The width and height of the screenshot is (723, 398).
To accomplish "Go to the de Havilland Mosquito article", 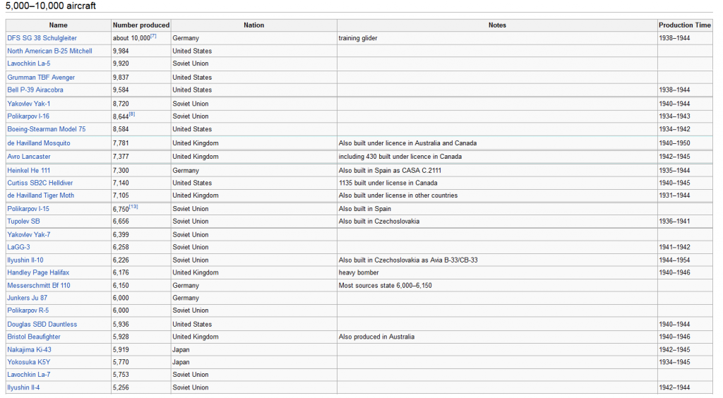I will (x=39, y=143).
